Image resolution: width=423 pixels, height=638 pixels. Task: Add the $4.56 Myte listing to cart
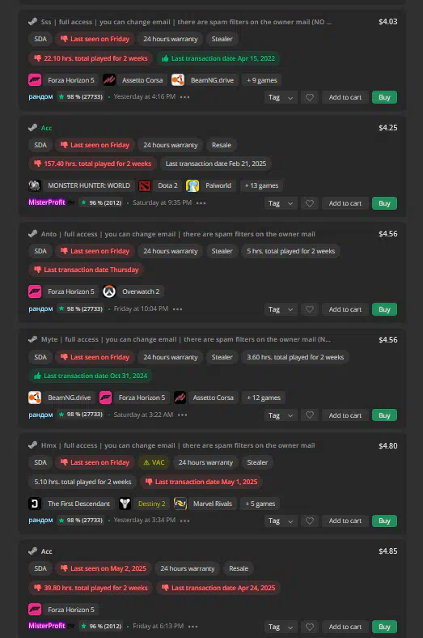[345, 415]
